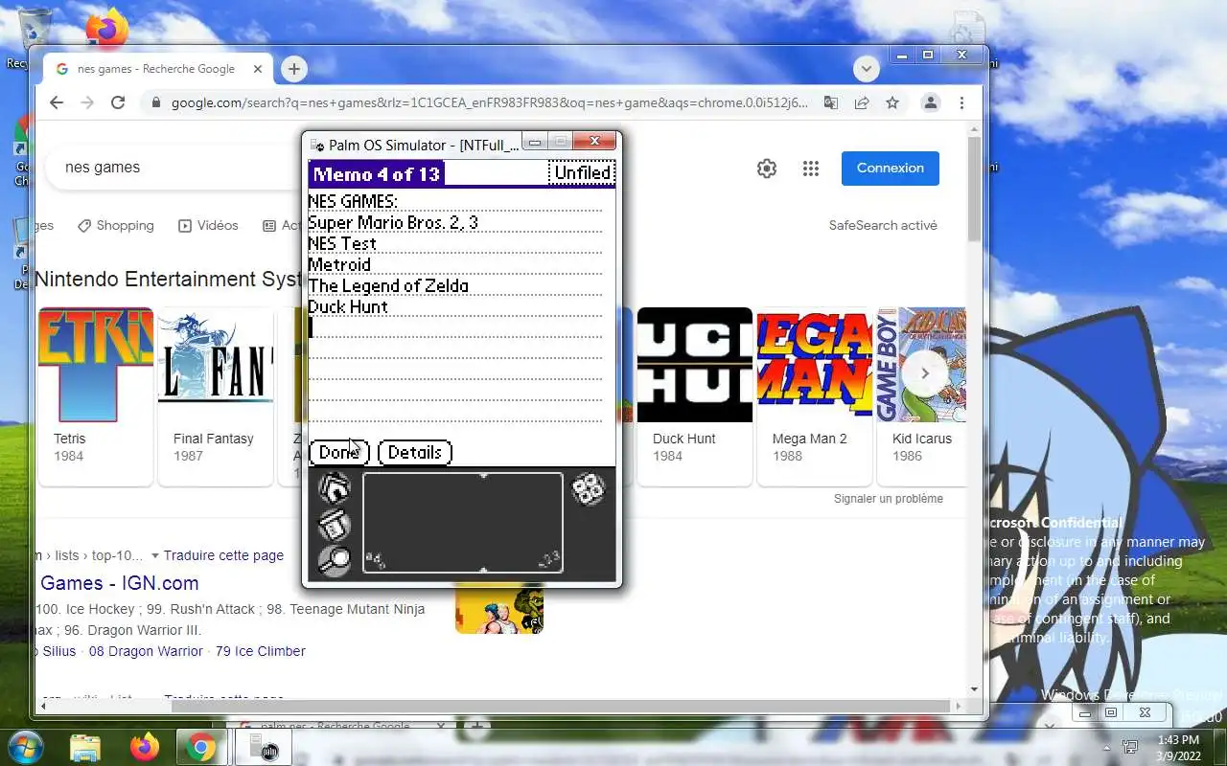Click the 'Metroid' memo line
The width and height of the screenshot is (1227, 766).
[339, 264]
